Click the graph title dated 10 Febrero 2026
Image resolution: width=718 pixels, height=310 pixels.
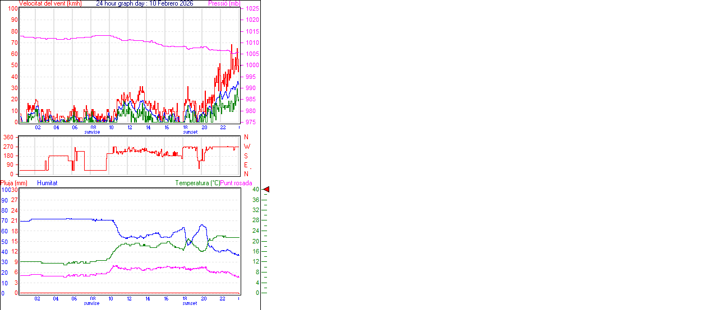click(x=144, y=3)
